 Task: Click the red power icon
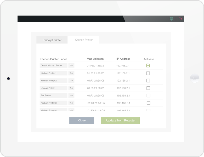(180, 19)
